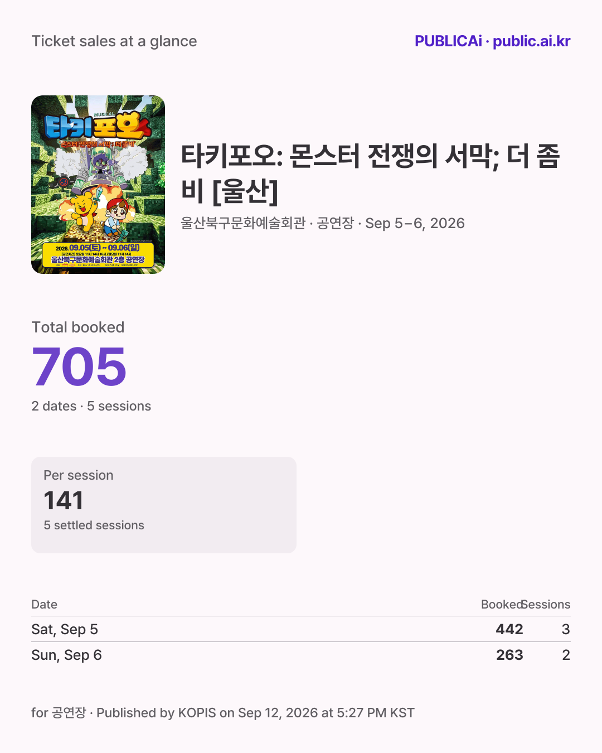The height and width of the screenshot is (753, 602).
Task: Select the show title 타키포오: 몬스터 전쟁의 서막
Action: coord(371,173)
